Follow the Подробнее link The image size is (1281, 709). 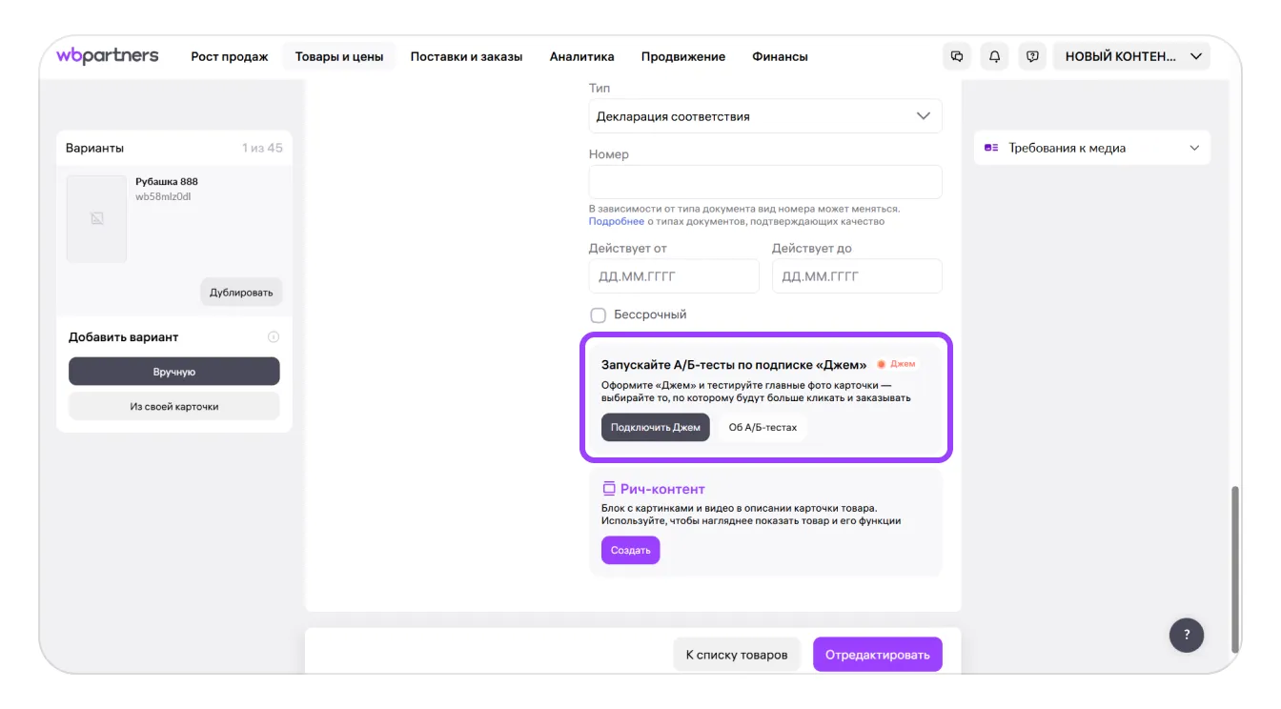click(x=616, y=221)
